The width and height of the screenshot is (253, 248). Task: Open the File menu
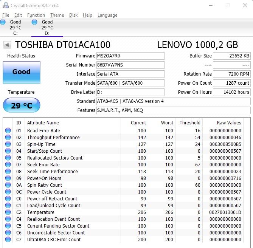[x=6, y=15]
